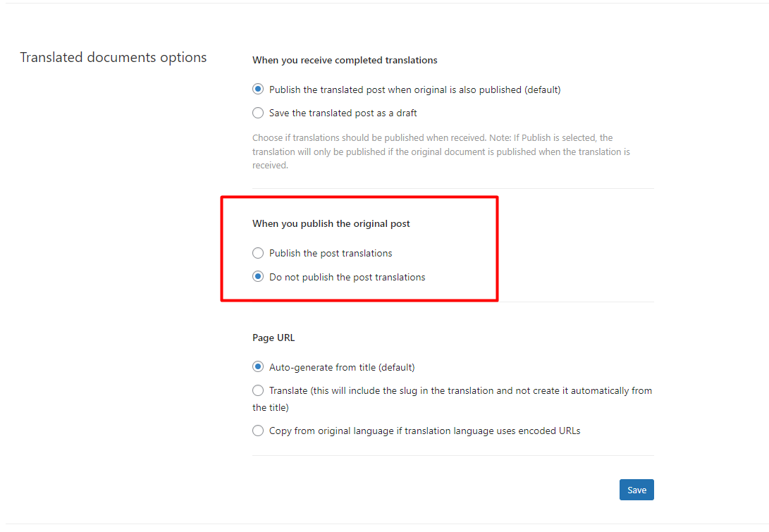Image resolution: width=769 pixels, height=532 pixels.
Task: Click the 'Save the translated post as a draft' label text
Action: tap(343, 113)
